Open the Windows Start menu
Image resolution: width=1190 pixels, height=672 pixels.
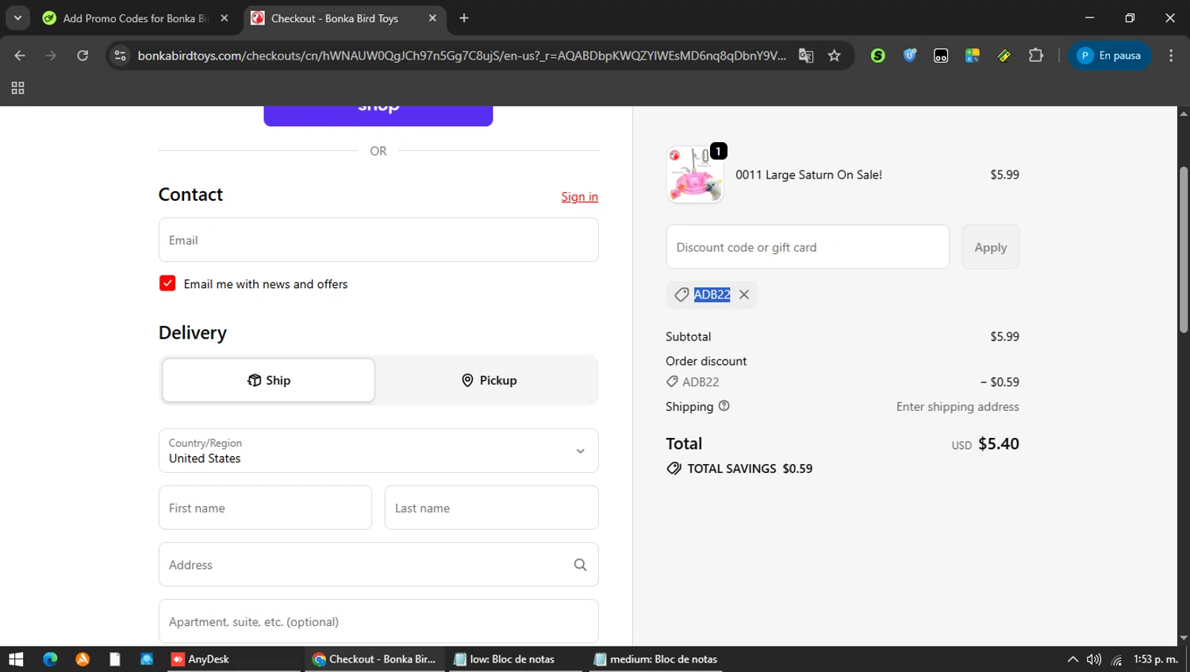click(x=16, y=659)
